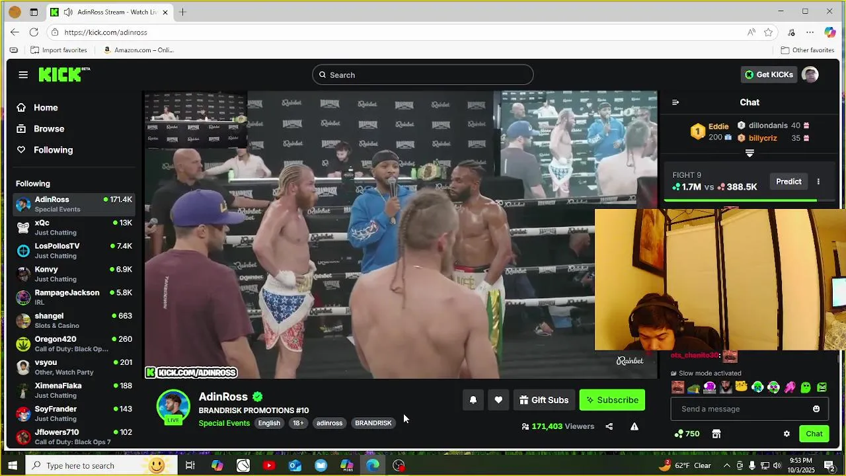Screen dimensions: 846x476
Task: Open the prediction three-dot options menu
Action: tap(818, 182)
